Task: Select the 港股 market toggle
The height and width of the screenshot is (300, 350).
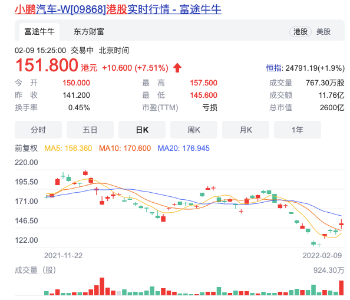Action: pos(301,31)
